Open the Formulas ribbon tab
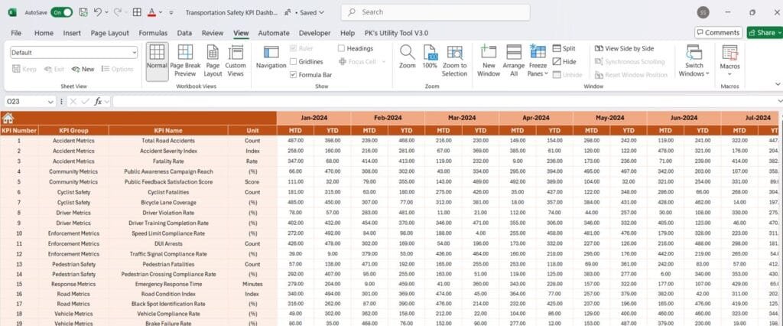 153,33
